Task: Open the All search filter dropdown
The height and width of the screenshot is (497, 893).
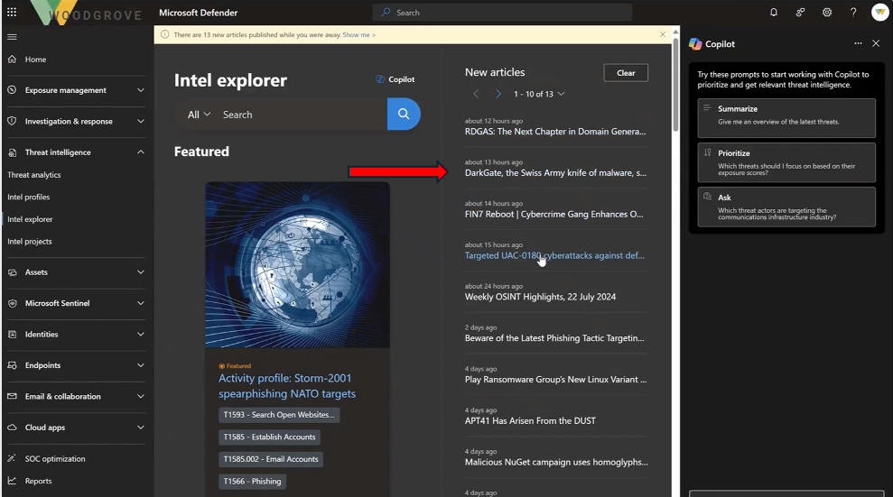Action: point(200,115)
